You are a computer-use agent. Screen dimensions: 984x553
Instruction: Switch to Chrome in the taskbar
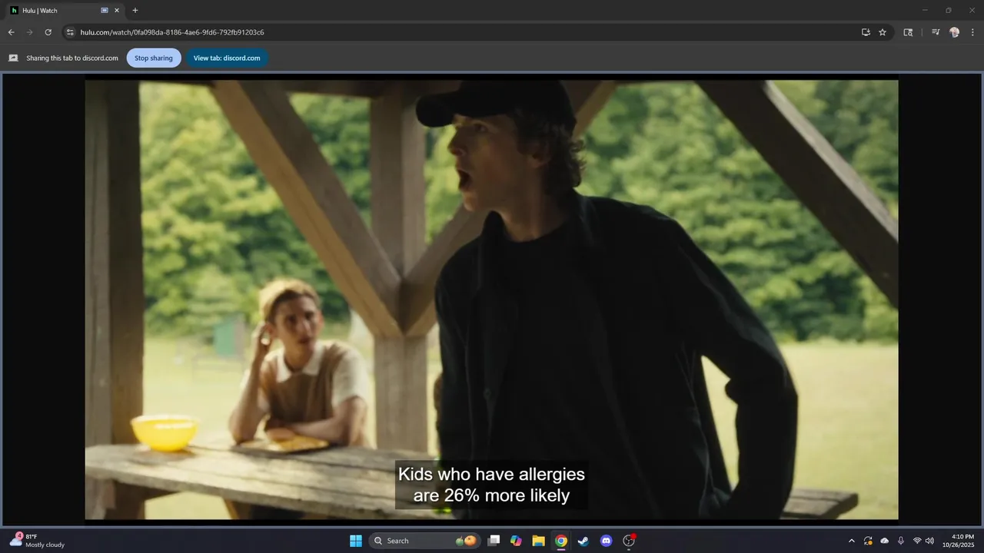pos(561,541)
